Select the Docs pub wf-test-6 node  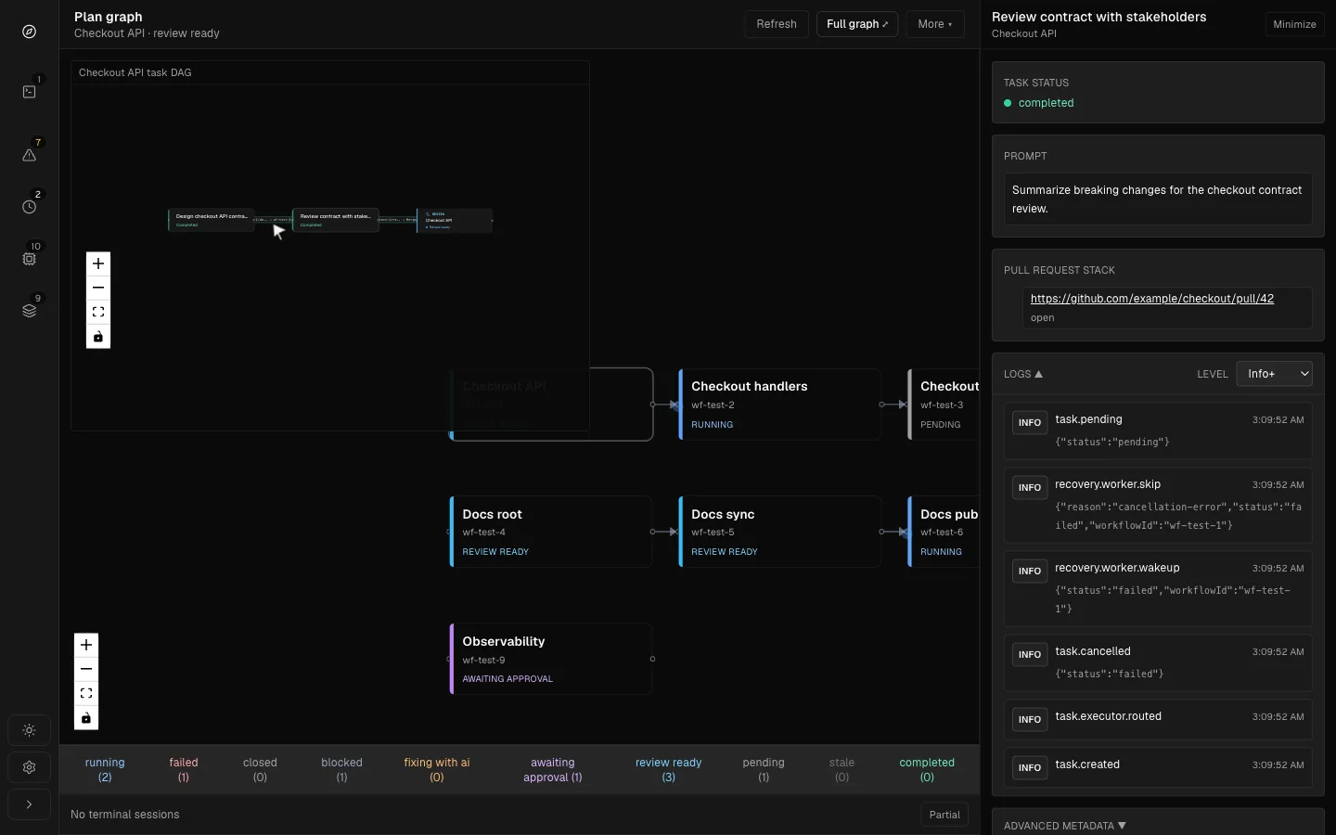point(944,532)
